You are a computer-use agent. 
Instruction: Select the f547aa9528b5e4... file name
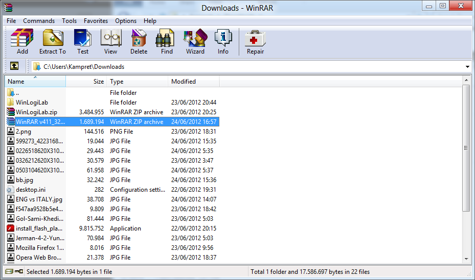pyautogui.click(x=39, y=209)
